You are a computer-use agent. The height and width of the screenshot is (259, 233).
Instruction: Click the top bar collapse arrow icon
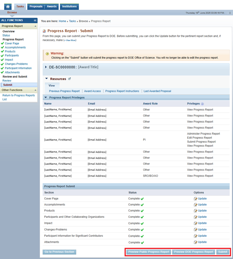pos(230,13)
